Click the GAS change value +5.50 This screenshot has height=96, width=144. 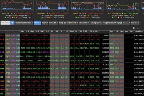62,60
